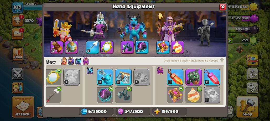The image size is (270, 121).
Task: Toggle the equipped golden mirror item
Action: tap(53, 77)
